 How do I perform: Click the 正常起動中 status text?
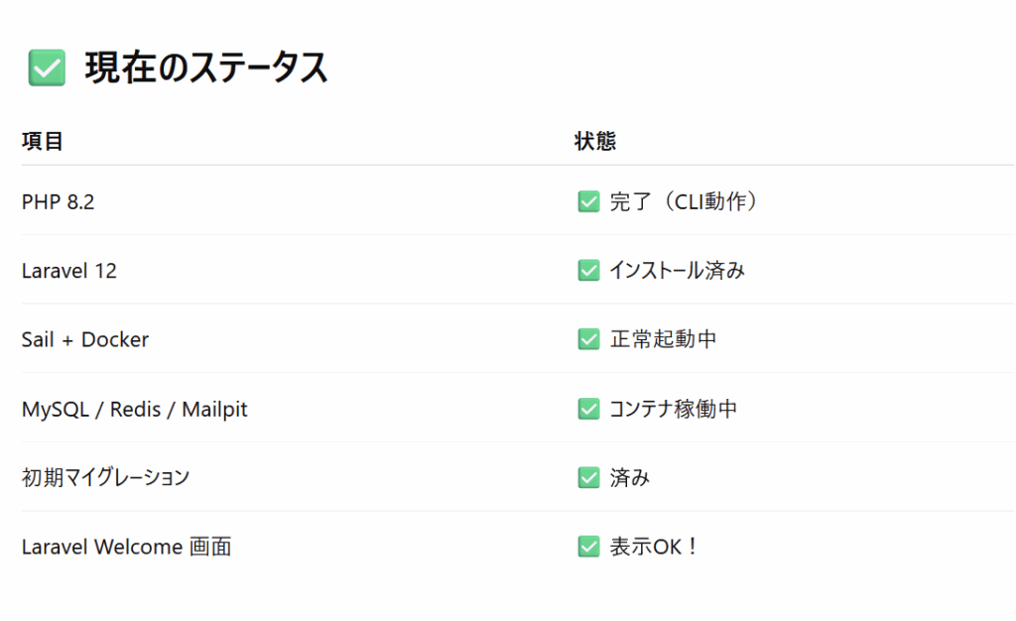click(x=663, y=338)
